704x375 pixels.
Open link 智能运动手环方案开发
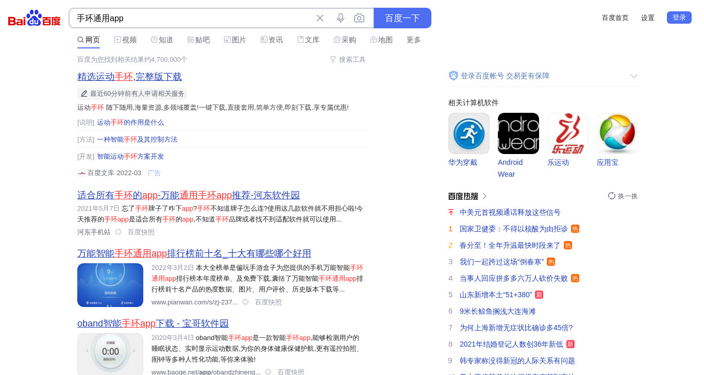click(130, 157)
